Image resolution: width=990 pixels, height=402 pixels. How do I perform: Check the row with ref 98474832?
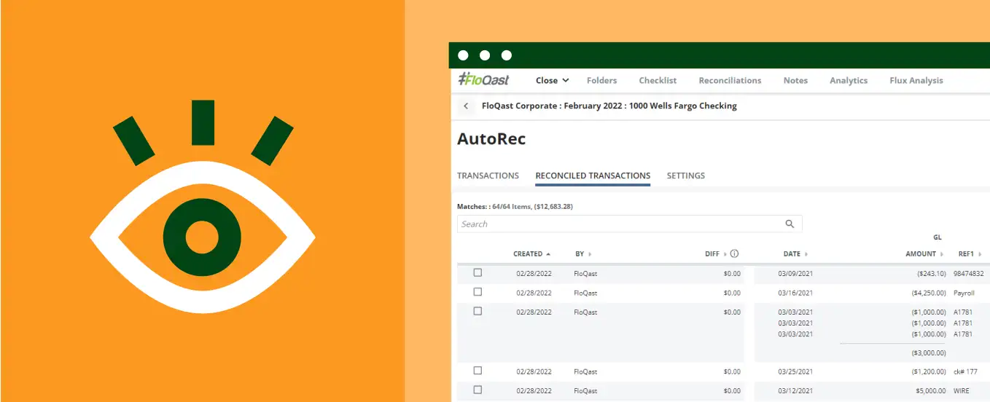(x=478, y=273)
